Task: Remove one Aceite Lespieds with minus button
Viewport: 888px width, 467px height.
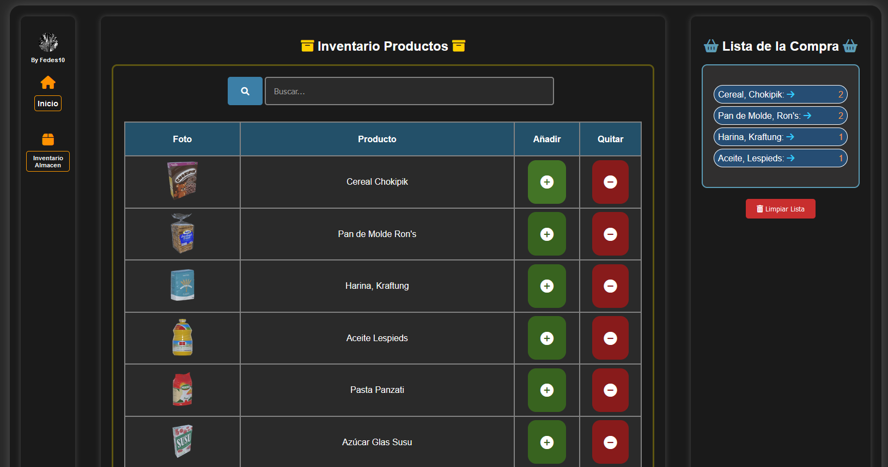Action: tap(610, 338)
